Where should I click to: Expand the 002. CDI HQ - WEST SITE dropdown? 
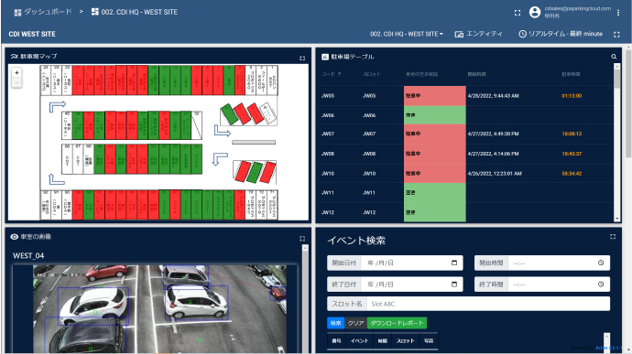pyautogui.click(x=407, y=34)
